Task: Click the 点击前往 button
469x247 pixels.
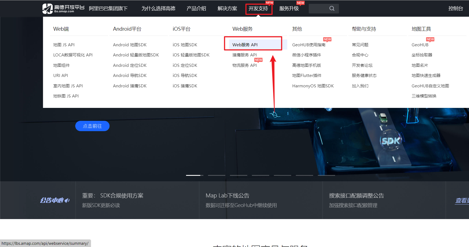Action: pyautogui.click(x=92, y=126)
